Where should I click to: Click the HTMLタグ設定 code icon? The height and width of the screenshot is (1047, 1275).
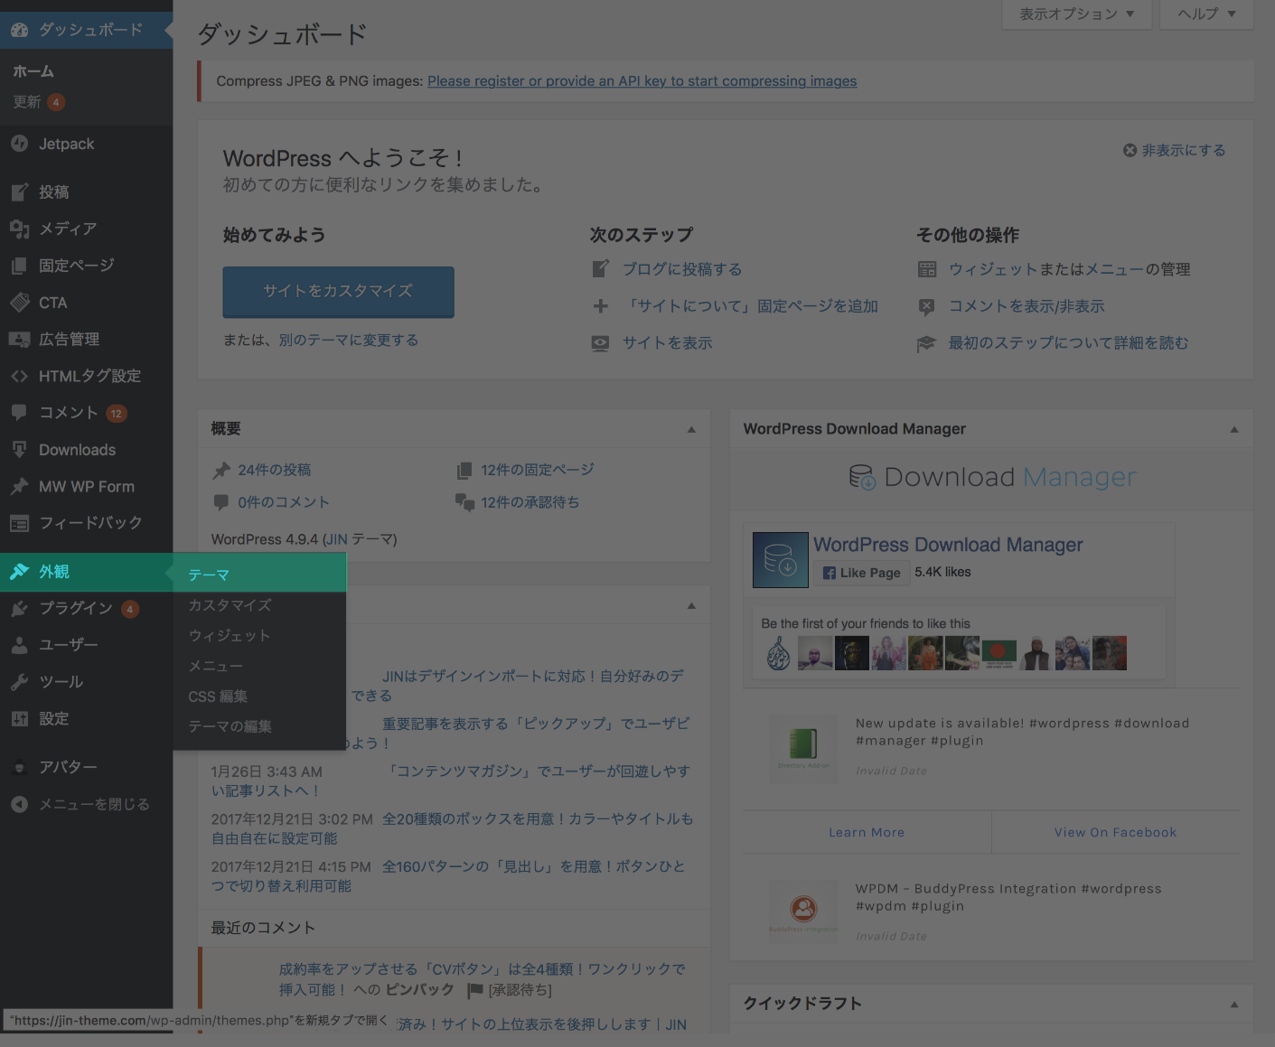click(19, 376)
